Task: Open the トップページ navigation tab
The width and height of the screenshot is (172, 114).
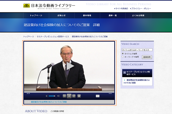Action: tap(36, 16)
